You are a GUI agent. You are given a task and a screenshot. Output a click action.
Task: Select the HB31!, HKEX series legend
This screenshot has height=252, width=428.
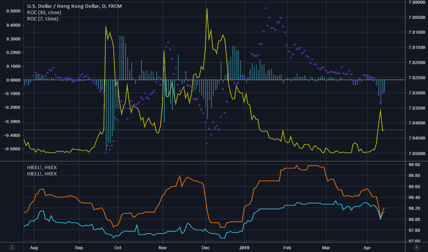[x=42, y=167]
